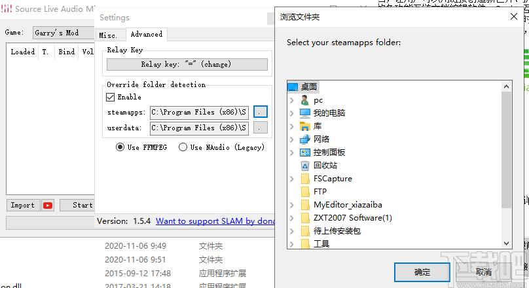Click the 2020-11-06 9:51 date entry

136,260
